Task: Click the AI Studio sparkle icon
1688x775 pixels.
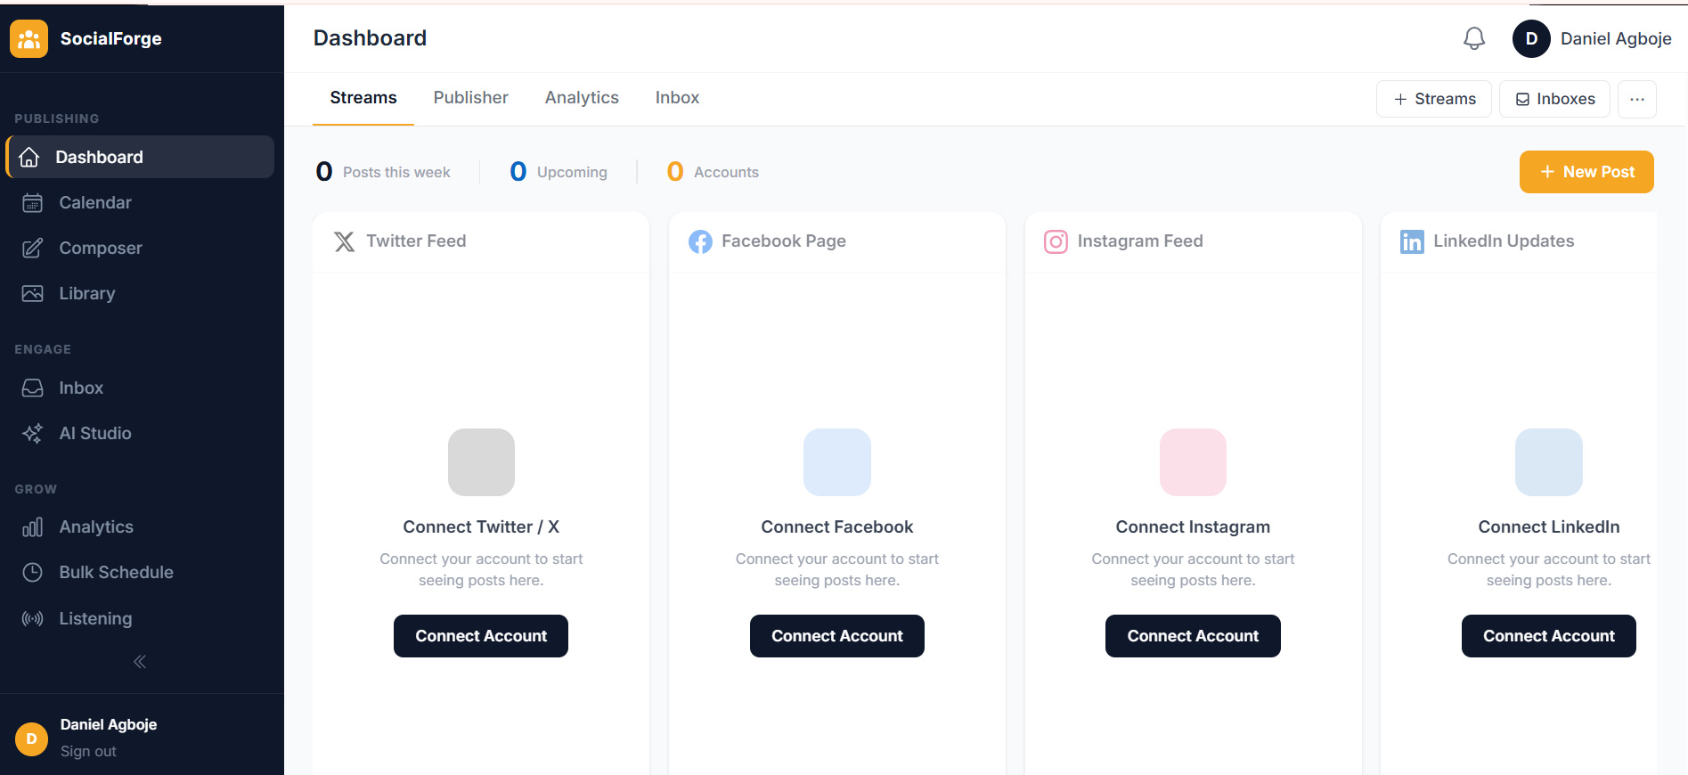Action: point(32,434)
